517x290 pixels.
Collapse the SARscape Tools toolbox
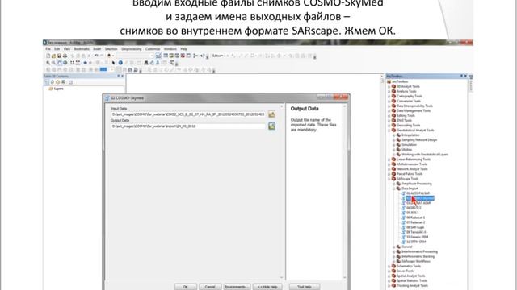389,179
